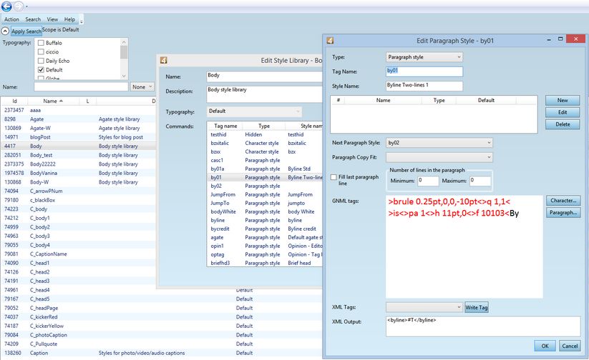Open the navigation history dropdown arrow
The image size is (589, 360).
tap(27, 6)
